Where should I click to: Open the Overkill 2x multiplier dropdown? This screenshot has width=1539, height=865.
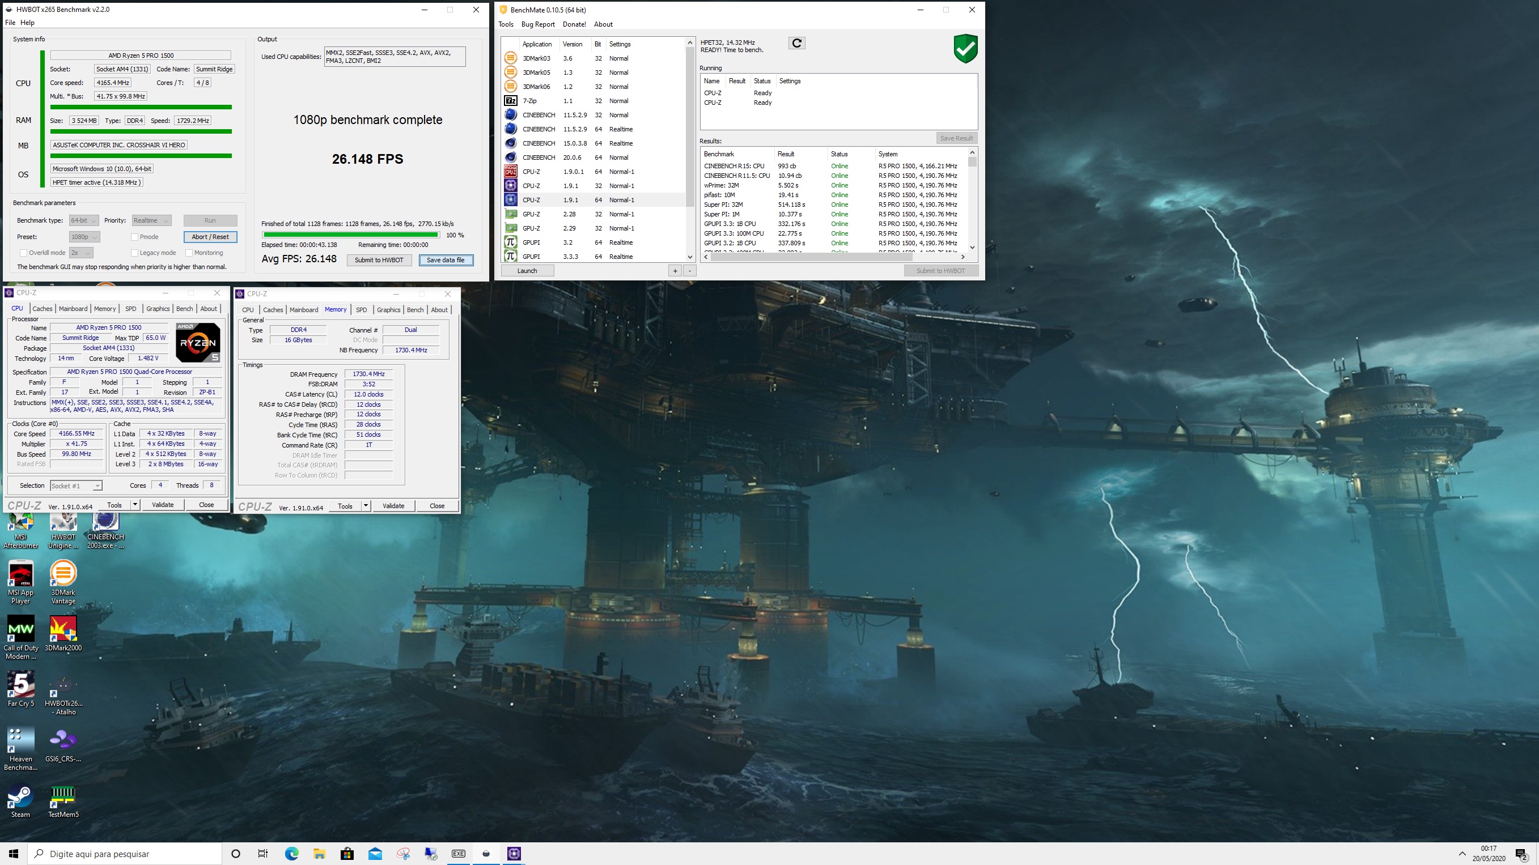tap(81, 253)
